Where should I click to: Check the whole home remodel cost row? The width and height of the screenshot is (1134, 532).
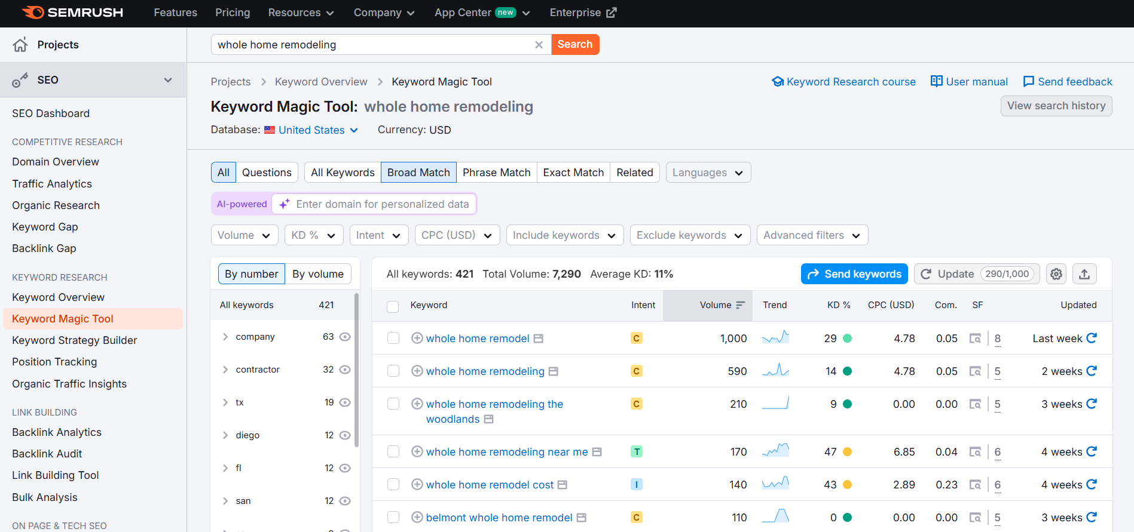click(393, 484)
